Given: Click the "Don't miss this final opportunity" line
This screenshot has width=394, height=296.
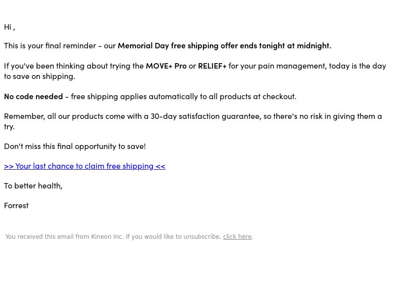Looking at the screenshot, I should (75, 146).
